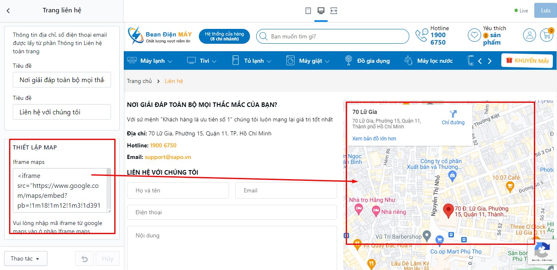This screenshot has height=270, width=557.
Task: Click the Yêu thích sản phẩm label
Action: [x=495, y=35]
